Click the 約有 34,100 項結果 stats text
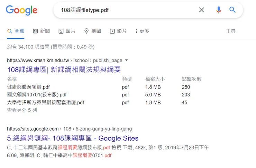The height and width of the screenshot is (168, 256). [51, 47]
